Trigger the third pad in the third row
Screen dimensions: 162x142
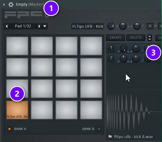[x=67, y=89]
